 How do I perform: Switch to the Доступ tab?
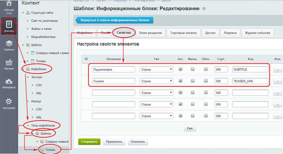pyautogui.click(x=210, y=33)
